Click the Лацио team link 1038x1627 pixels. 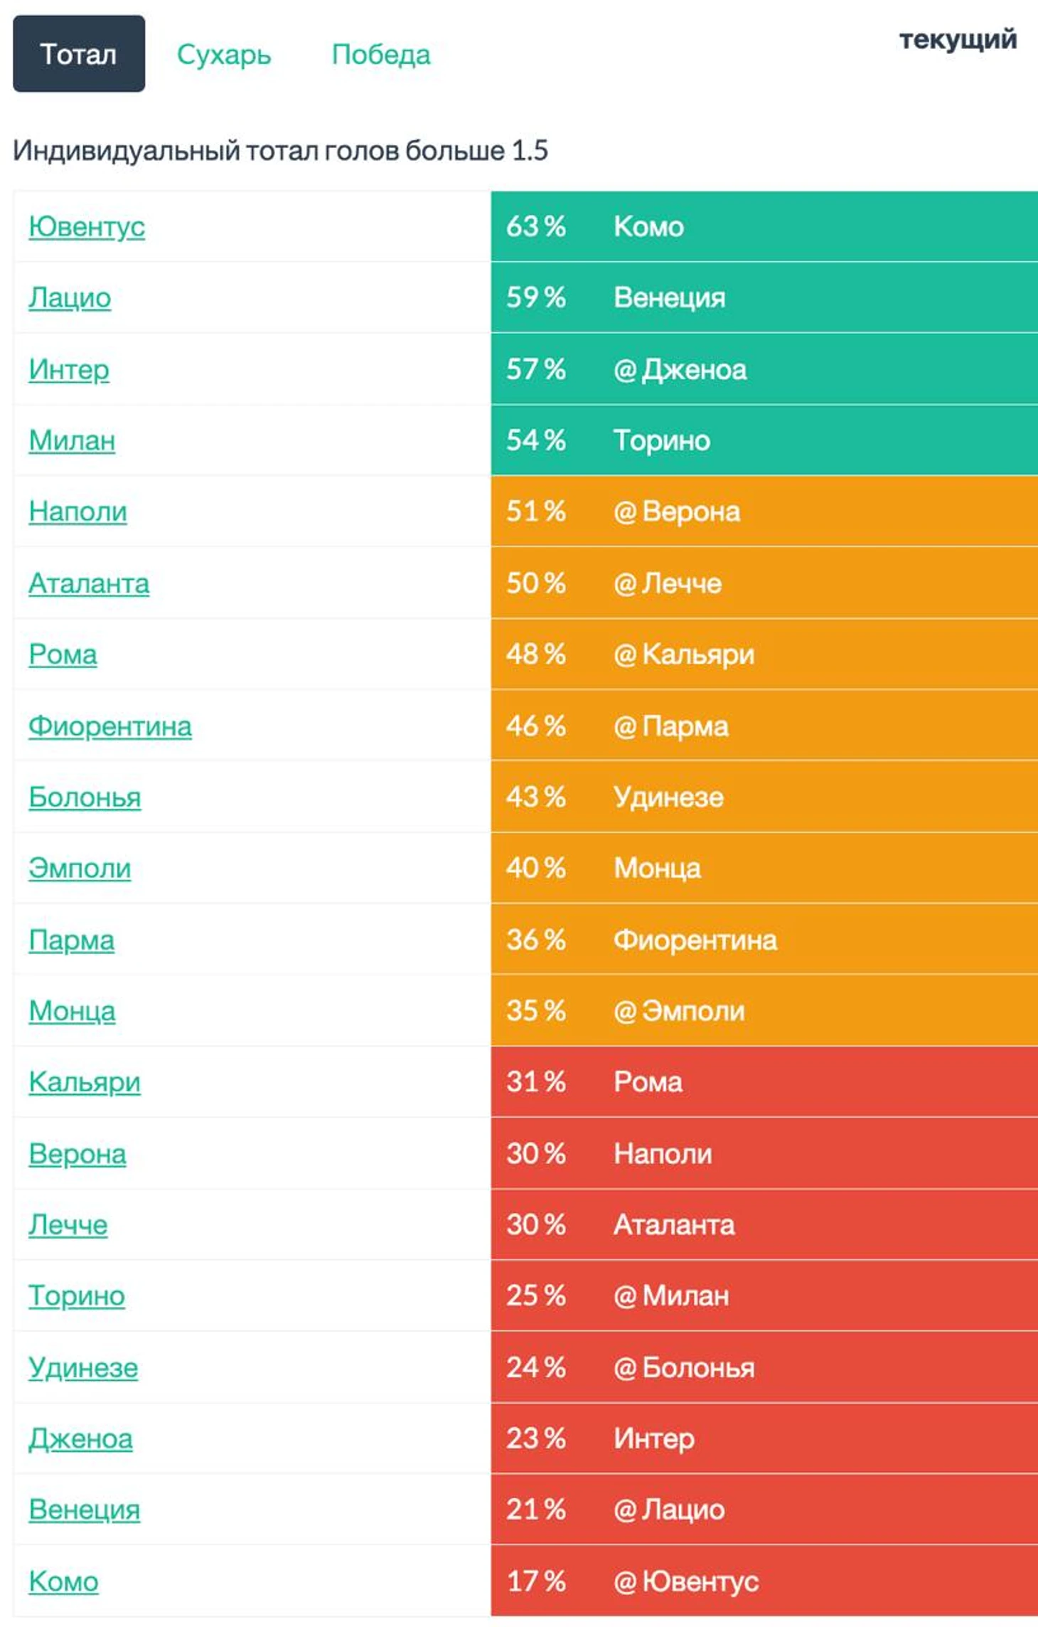coord(70,298)
